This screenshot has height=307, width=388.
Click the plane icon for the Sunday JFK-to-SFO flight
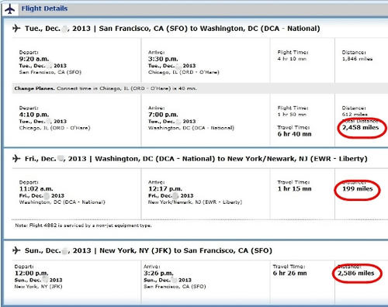click(x=16, y=250)
